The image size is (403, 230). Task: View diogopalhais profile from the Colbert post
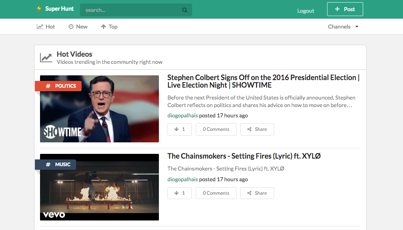(x=183, y=115)
